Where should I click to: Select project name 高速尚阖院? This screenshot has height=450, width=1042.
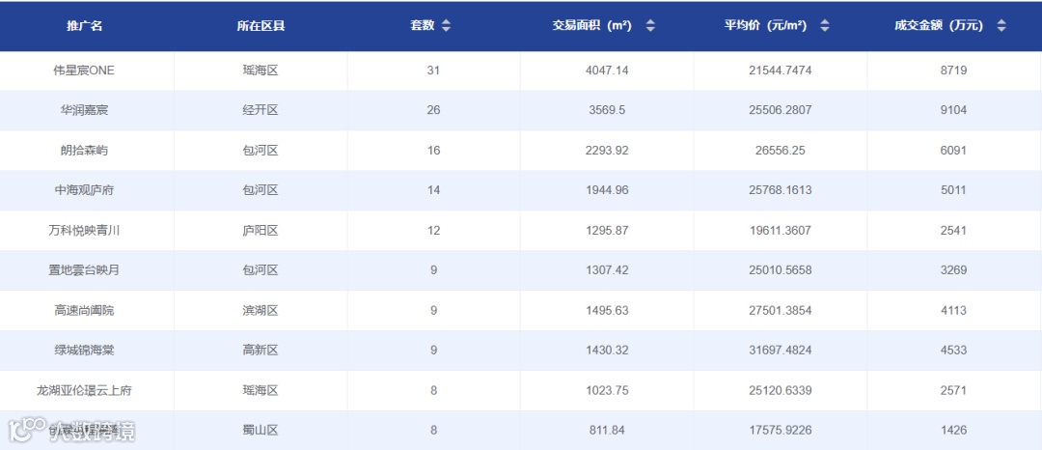coord(84,310)
